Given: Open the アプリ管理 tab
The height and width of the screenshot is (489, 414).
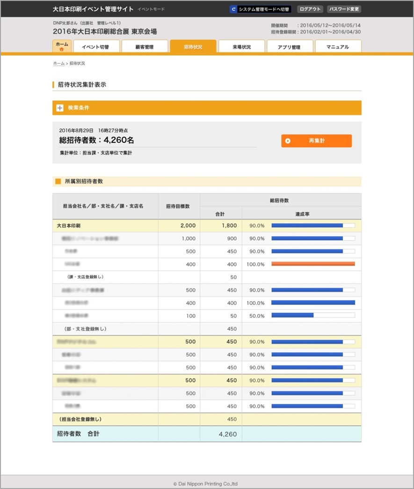Looking at the screenshot, I should click(289, 47).
